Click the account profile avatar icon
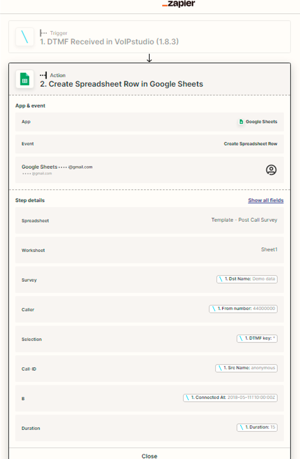Screen dimensions: 300x459 [271, 170]
